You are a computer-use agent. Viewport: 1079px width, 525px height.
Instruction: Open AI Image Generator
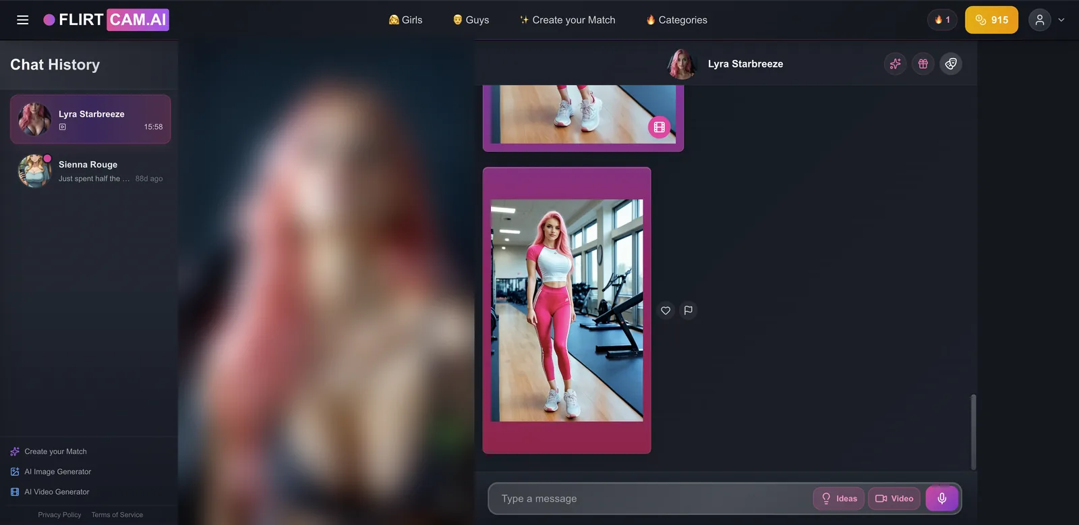51,472
